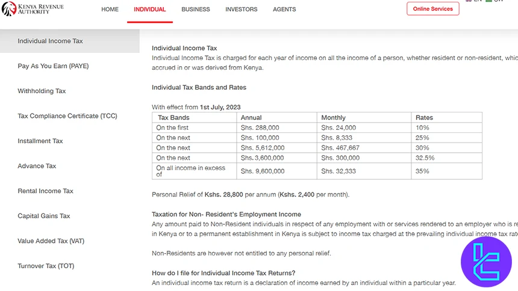Click the '1st July, 2023' date text
Image resolution: width=518 pixels, height=291 pixels.
click(220, 107)
